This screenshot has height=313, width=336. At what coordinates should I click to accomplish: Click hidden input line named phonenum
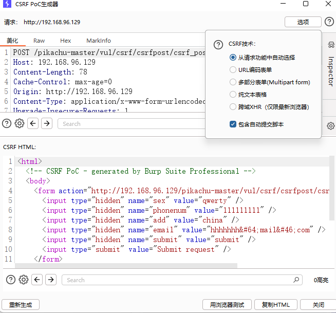[x=159, y=210]
